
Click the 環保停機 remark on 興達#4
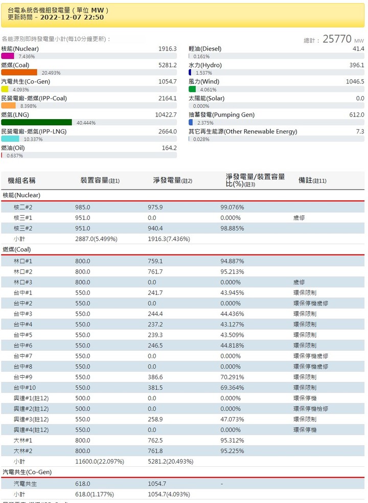click(x=305, y=430)
